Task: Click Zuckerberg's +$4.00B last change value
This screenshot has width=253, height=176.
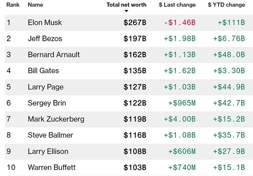Action: 180,119
